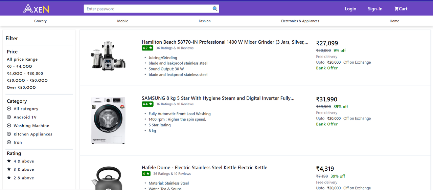Click Fully Automatic Front Load Washing text
The height and width of the screenshot is (190, 433).
[180, 114]
